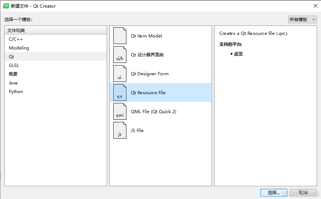The height and width of the screenshot is (199, 321).
Task: Open the 所有模板 template filter dropdown
Action: tap(302, 20)
